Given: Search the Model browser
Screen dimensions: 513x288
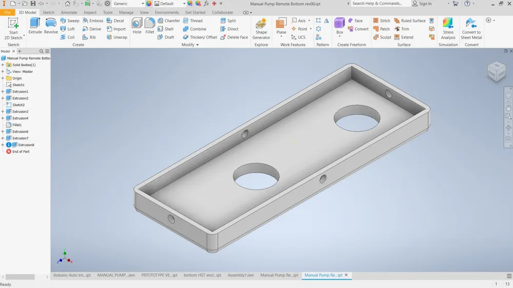Looking at the screenshot, I should pos(41,51).
